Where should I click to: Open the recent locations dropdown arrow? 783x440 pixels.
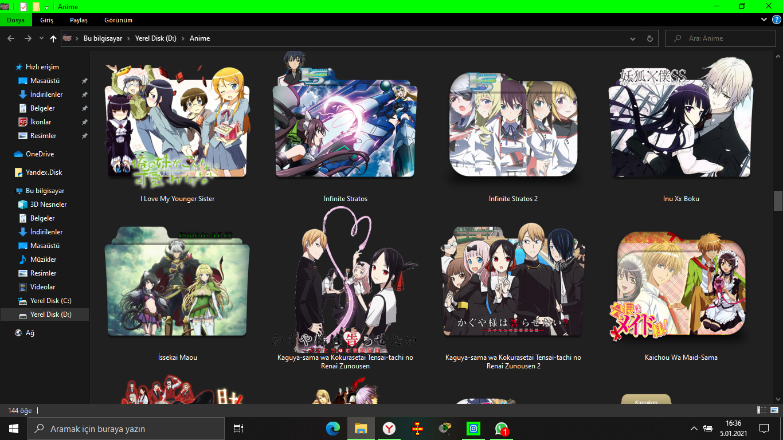41,38
